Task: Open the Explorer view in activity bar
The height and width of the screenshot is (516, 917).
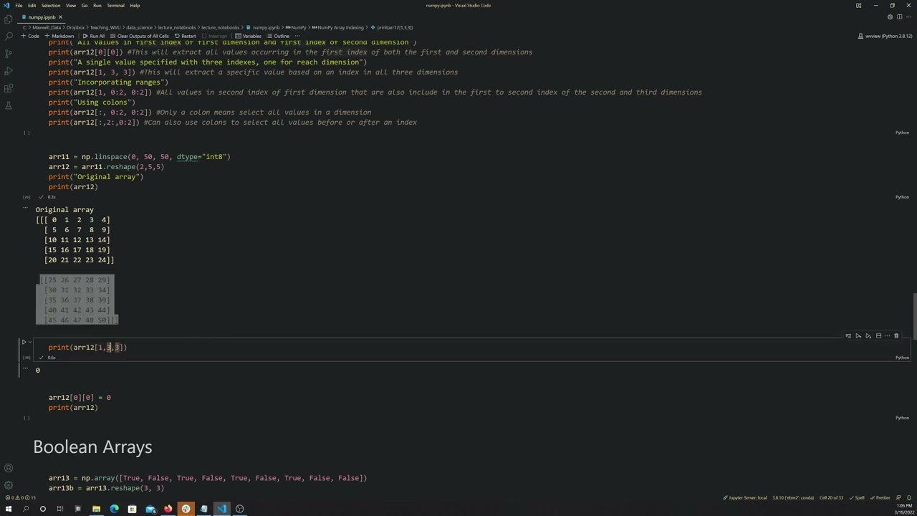Action: pyautogui.click(x=9, y=19)
